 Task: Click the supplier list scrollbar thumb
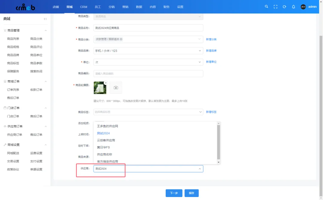tap(219, 142)
